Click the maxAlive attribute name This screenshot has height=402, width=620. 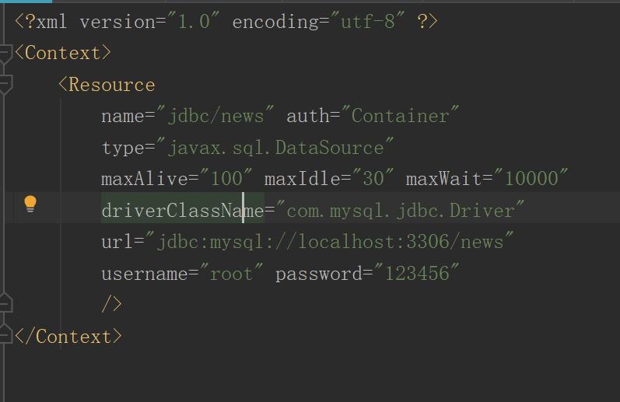145,179
